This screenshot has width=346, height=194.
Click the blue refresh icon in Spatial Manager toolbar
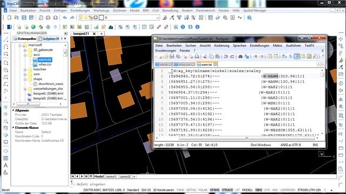pyautogui.click(x=190, y=27)
